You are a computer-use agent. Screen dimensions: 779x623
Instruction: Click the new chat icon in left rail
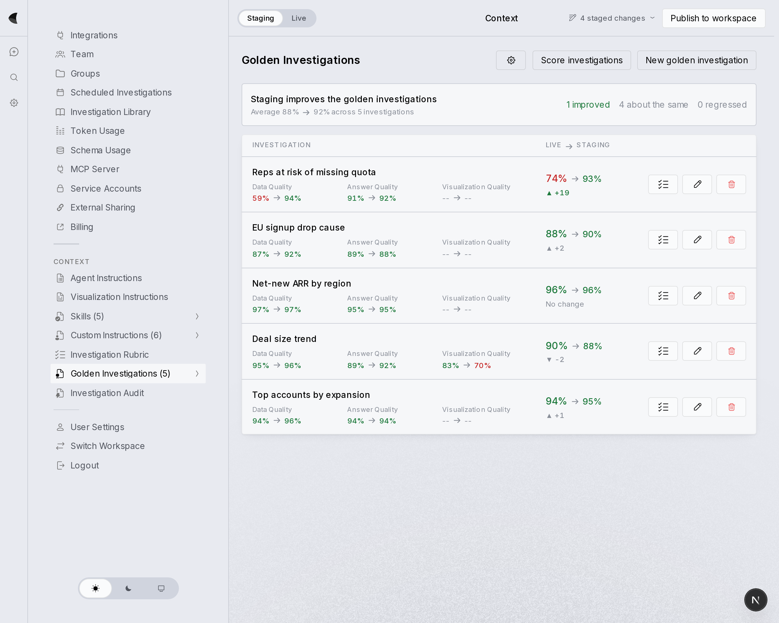[14, 52]
